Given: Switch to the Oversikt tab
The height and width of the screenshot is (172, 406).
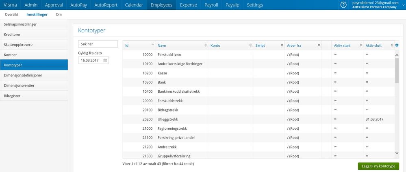Looking at the screenshot, I should point(12,15).
